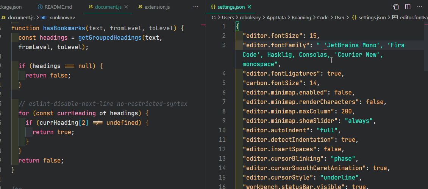The height and width of the screenshot is (189, 428).
Task: Click line number 13 in settings.json
Action: pyautogui.click(x=222, y=158)
